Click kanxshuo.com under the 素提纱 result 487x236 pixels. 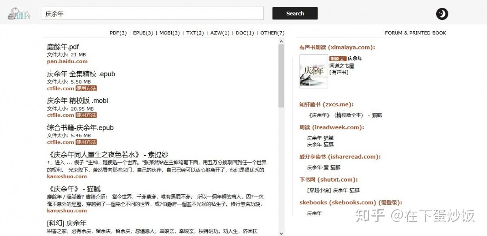click(x=67, y=176)
